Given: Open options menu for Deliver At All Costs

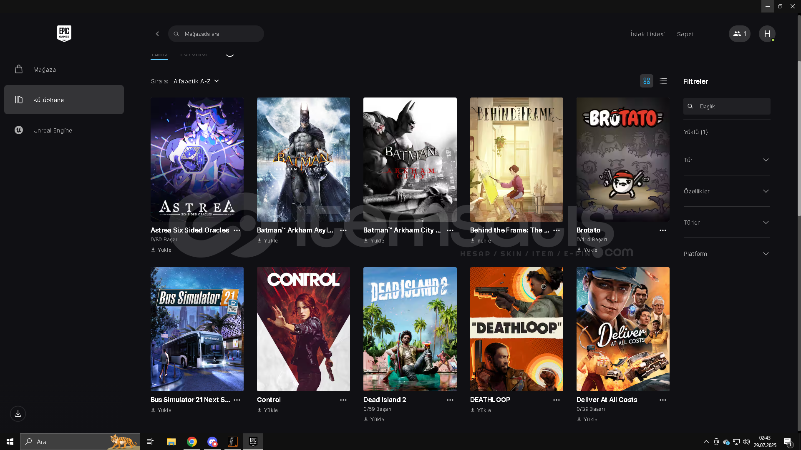Looking at the screenshot, I should click(663, 400).
